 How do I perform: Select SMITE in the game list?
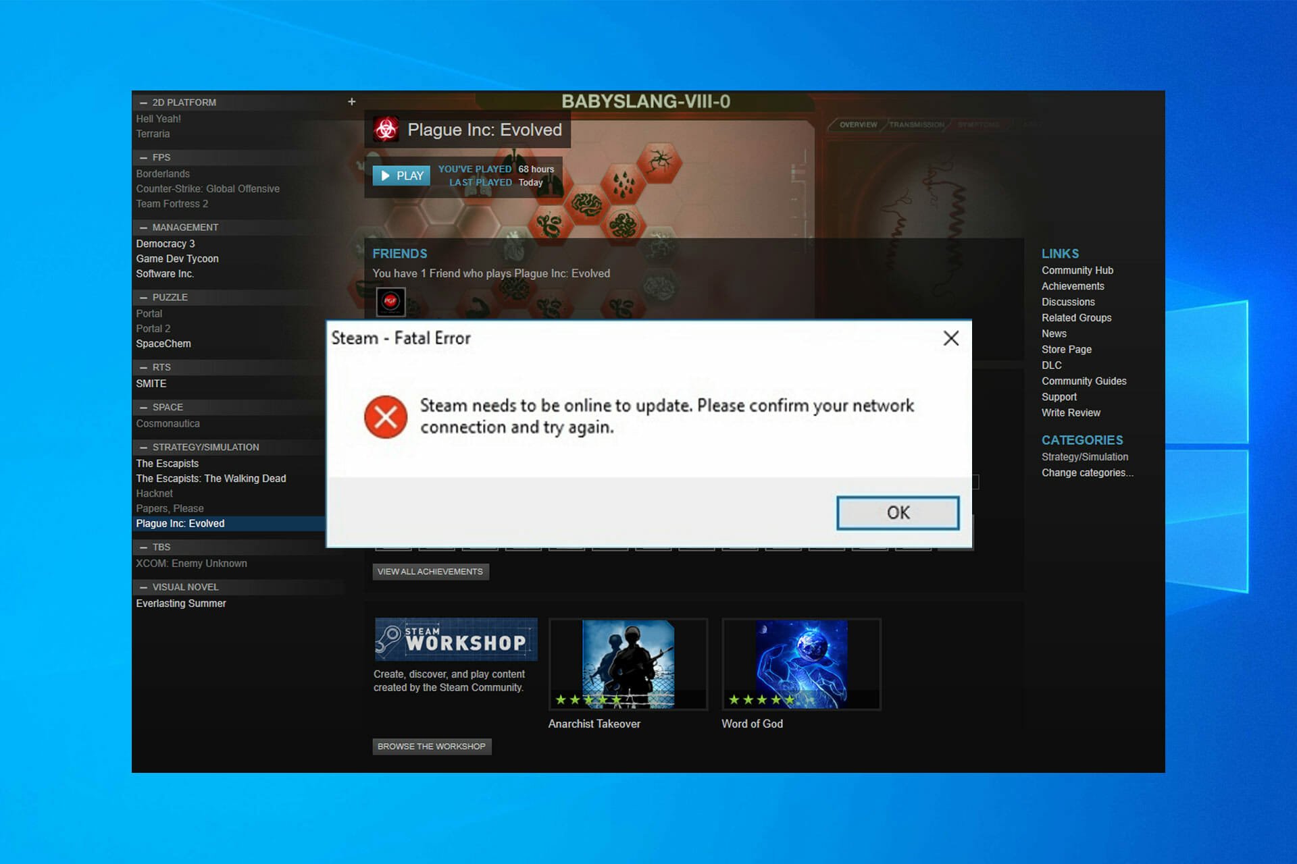click(x=151, y=383)
